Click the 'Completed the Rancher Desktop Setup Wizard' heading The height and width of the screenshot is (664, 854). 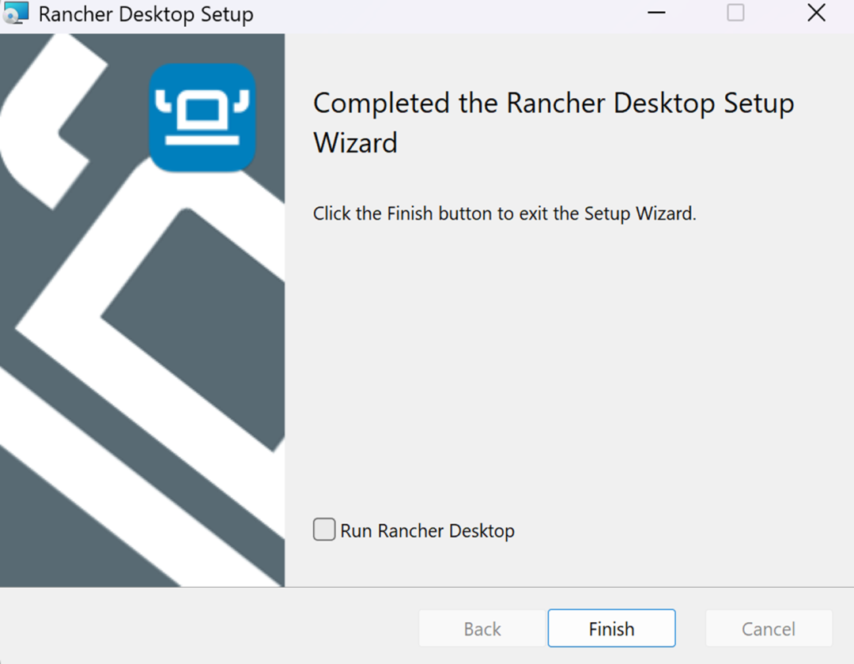tap(554, 123)
